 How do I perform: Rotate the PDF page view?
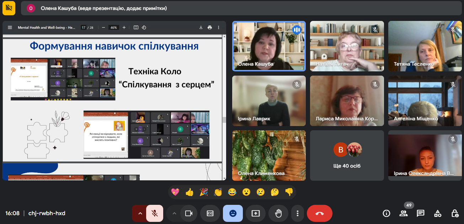click(144, 28)
